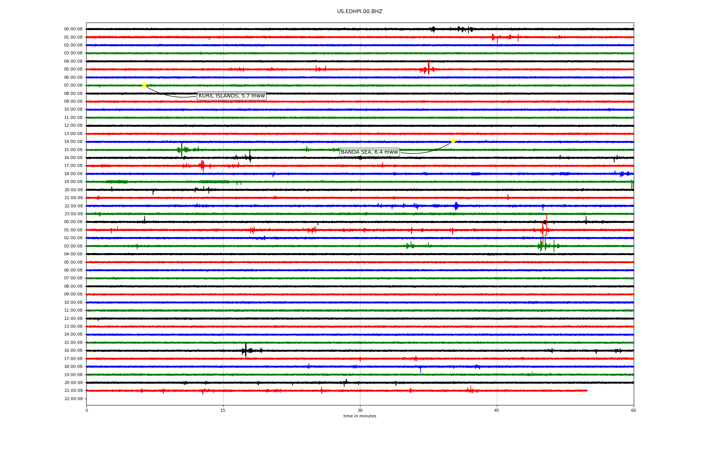Click the 30 tick label on the time axis
This screenshot has width=720, height=450.
[360, 410]
